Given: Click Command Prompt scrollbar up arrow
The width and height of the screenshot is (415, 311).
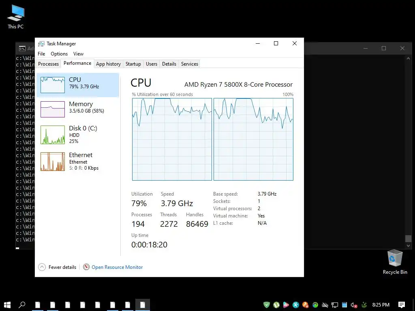Looking at the screenshot, I should pyautogui.click(x=408, y=58).
